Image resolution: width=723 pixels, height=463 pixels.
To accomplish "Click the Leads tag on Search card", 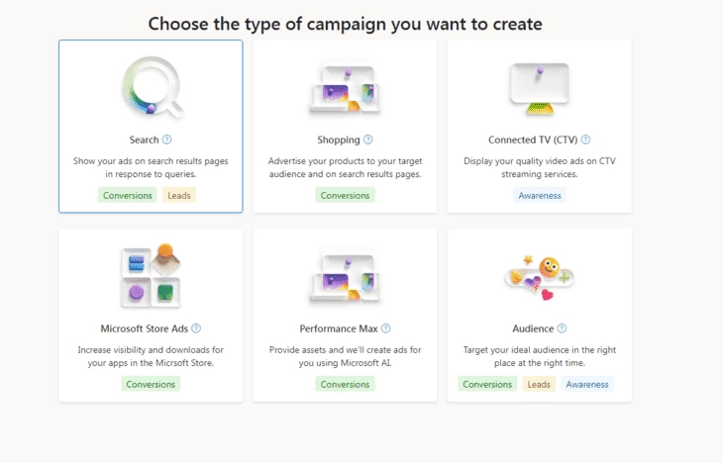I will coord(179,195).
